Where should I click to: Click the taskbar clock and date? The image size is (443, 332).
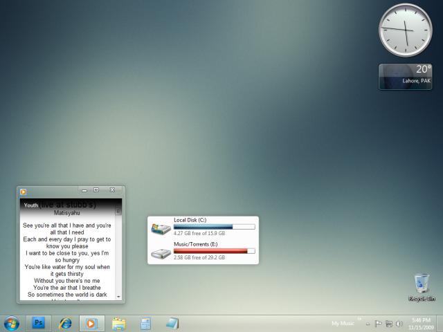421,324
